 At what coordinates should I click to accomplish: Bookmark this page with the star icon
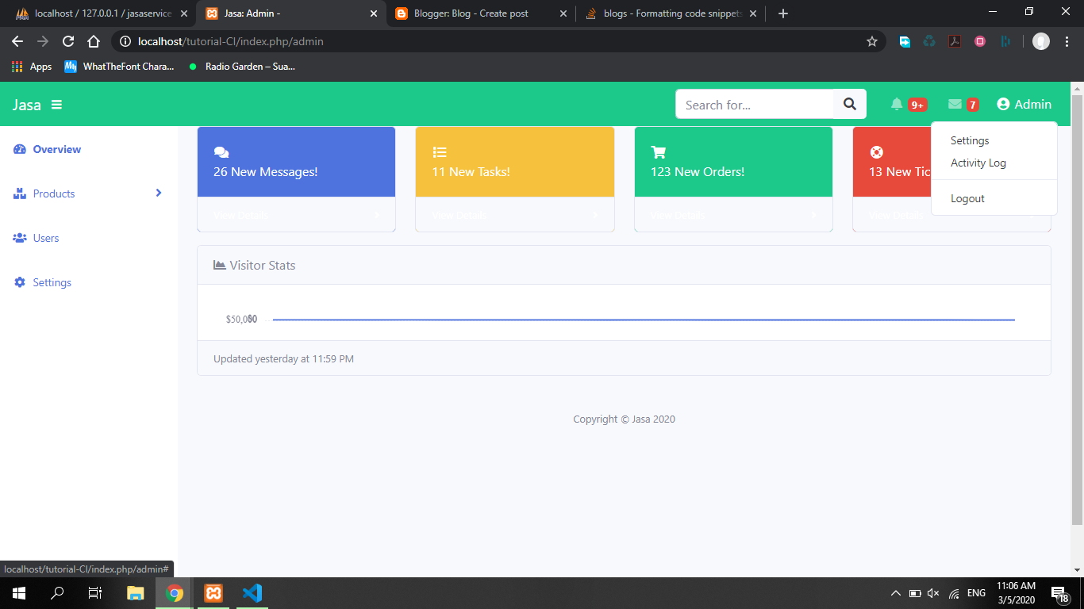(872, 41)
